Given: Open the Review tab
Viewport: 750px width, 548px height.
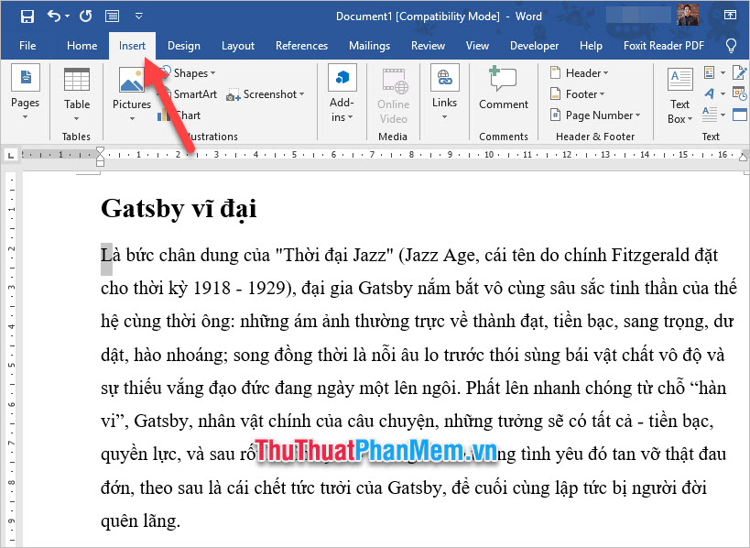Looking at the screenshot, I should 428,46.
